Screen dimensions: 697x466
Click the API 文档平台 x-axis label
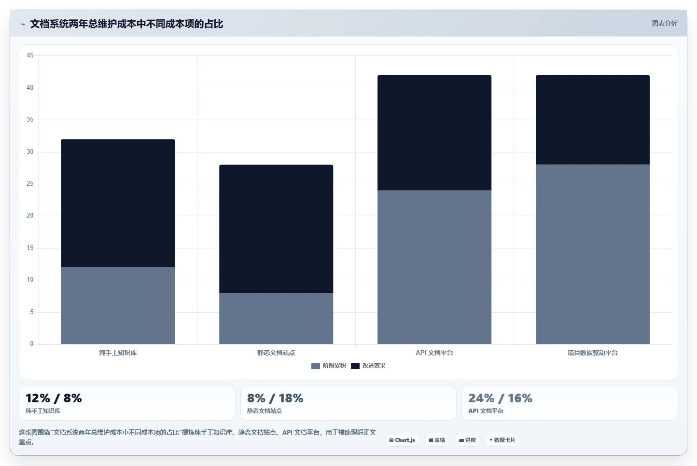pos(434,353)
